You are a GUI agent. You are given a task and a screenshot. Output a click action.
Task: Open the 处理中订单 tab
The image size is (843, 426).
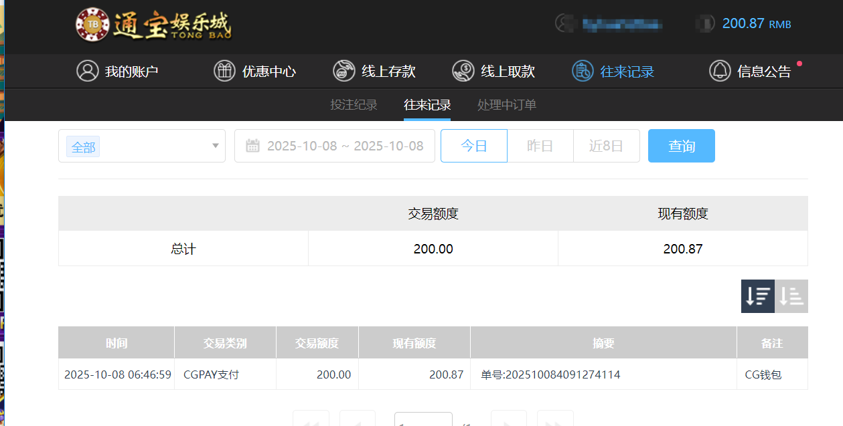pos(506,105)
